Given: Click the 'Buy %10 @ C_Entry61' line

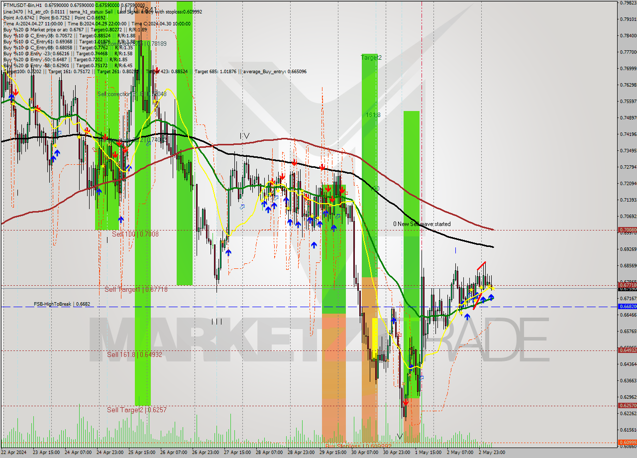Looking at the screenshot, I should (x=69, y=42).
